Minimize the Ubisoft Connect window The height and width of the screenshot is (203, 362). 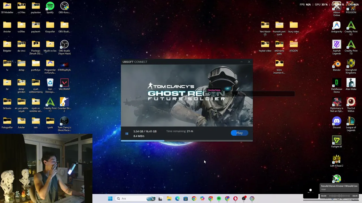coord(242,62)
